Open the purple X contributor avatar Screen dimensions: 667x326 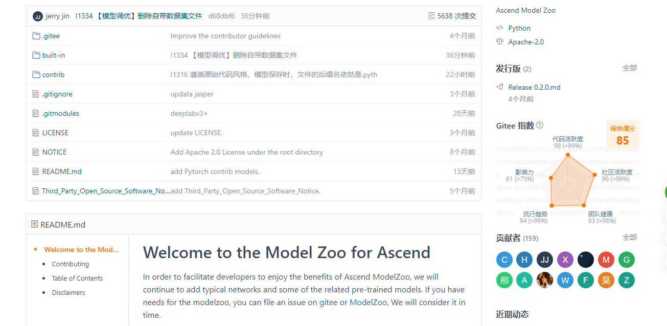pos(565,260)
